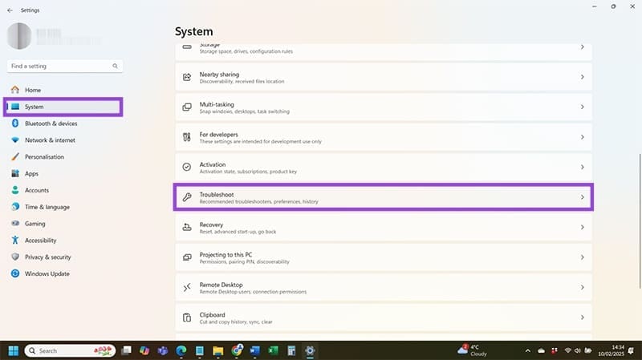
Task: Click "Reset, advanced start-up, go back" text
Action: click(238, 232)
